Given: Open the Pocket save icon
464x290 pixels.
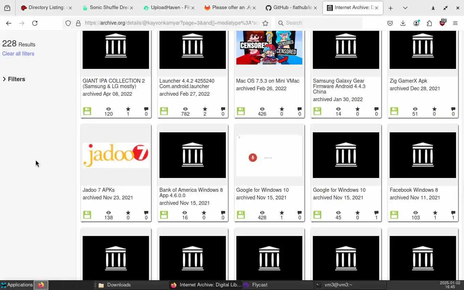Looking at the screenshot, I should (390, 23).
